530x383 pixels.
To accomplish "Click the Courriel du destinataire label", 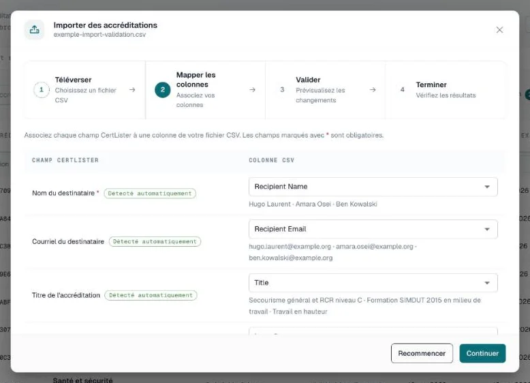I will [x=68, y=241].
